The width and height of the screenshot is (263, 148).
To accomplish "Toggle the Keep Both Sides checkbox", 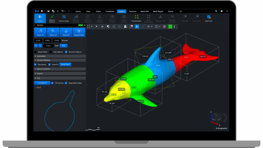I will (66, 83).
